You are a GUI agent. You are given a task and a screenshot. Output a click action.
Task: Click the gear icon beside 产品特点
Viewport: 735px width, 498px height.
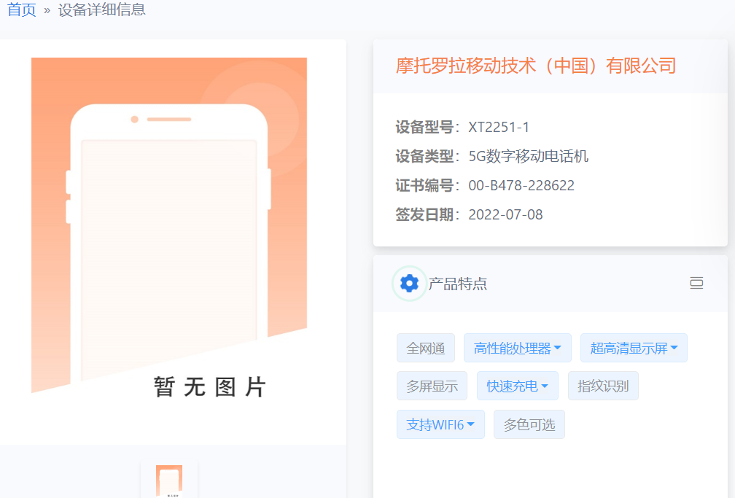coord(409,283)
